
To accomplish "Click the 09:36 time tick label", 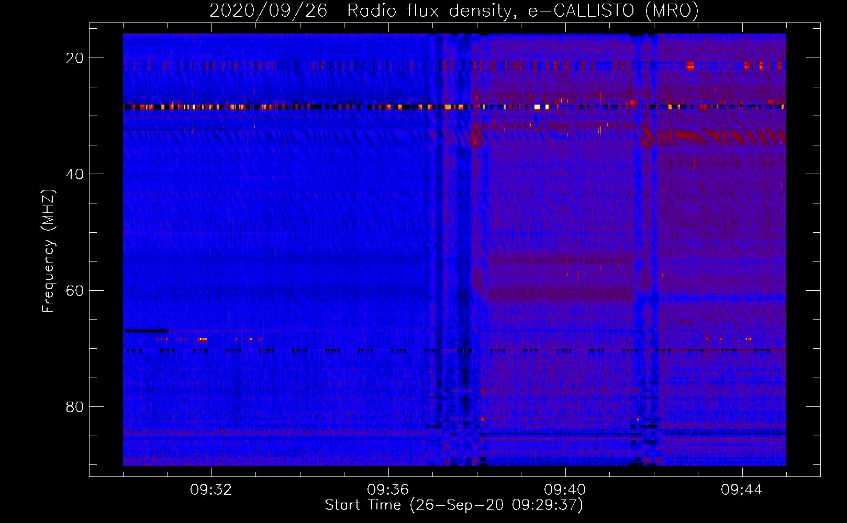I will coord(388,490).
